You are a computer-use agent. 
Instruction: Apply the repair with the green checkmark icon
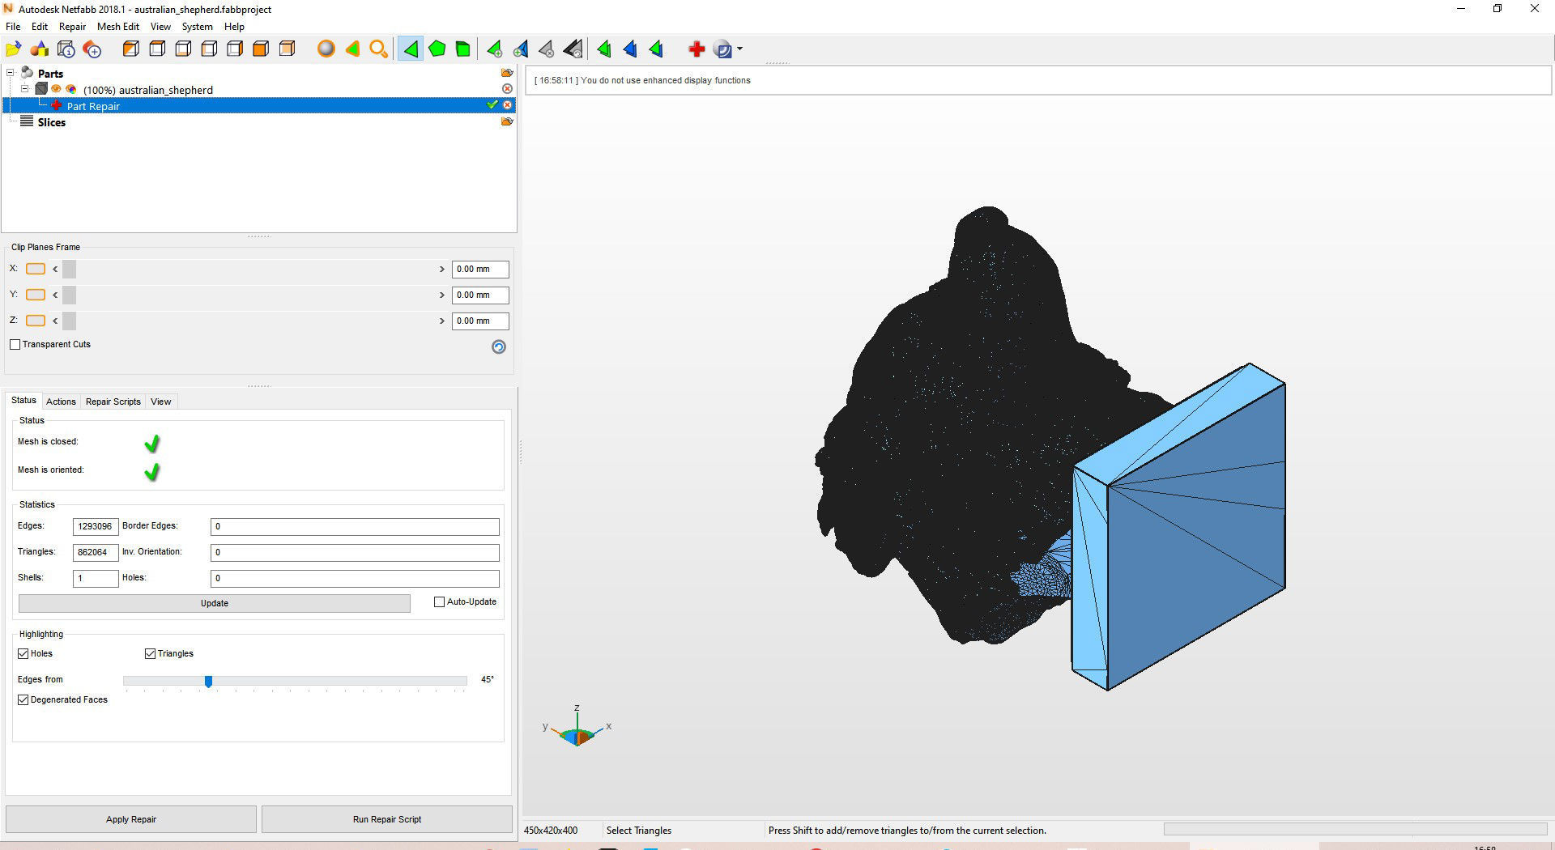pos(492,105)
